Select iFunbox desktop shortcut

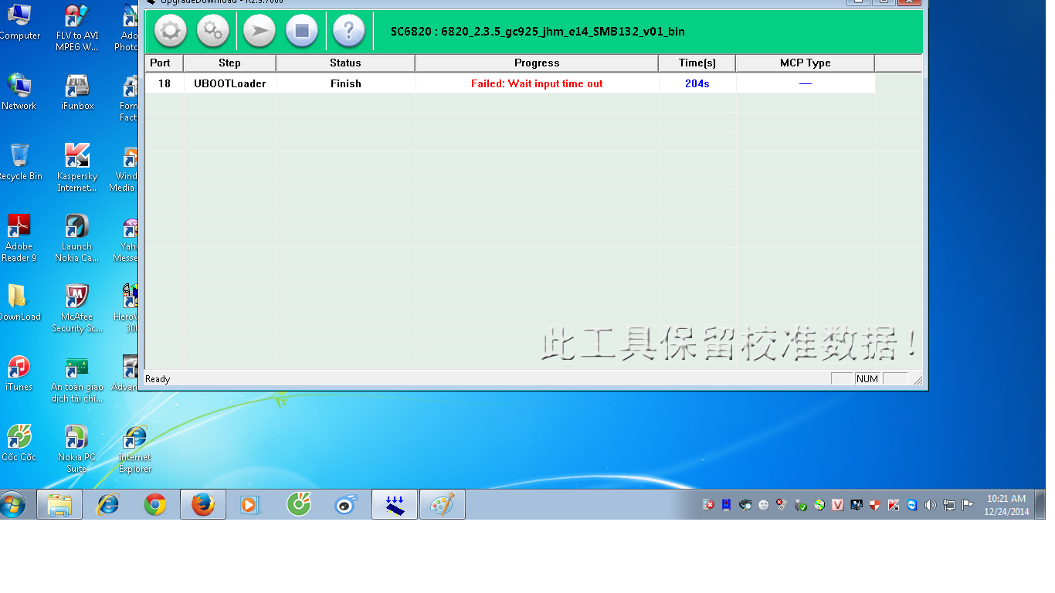pyautogui.click(x=77, y=92)
